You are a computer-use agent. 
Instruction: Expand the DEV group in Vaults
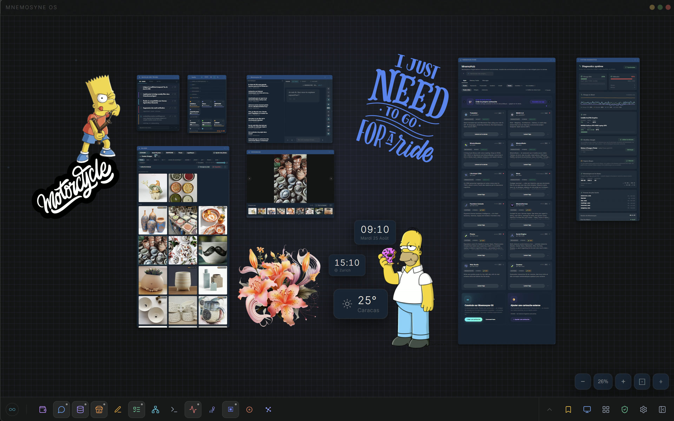pos(207,85)
